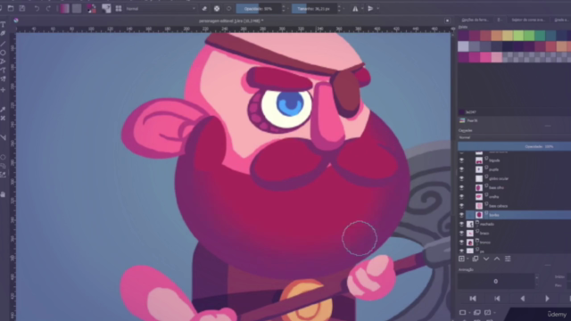Click the animation frame number field
Screen dimensions: 571x321
coord(496,282)
